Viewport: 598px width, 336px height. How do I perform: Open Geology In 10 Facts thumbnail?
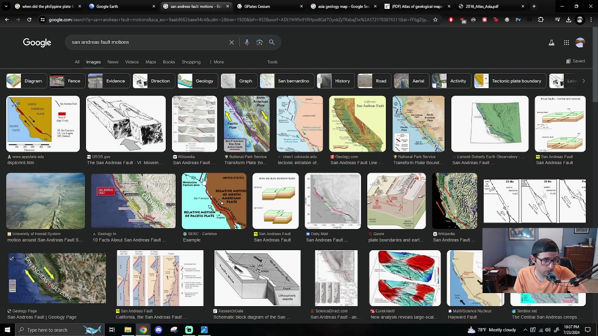point(133,201)
